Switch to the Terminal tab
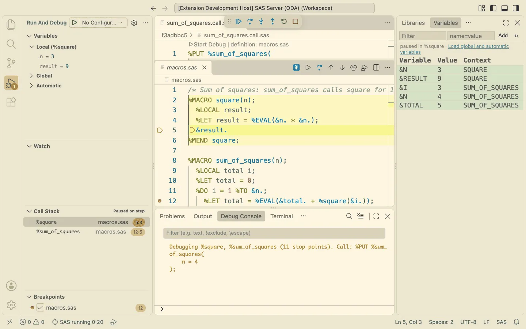 [x=282, y=216]
